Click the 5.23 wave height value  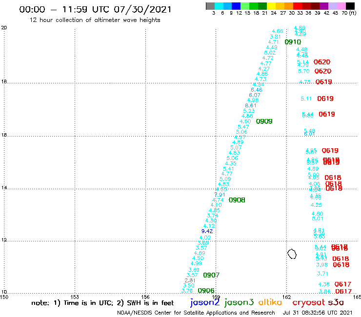point(249,111)
